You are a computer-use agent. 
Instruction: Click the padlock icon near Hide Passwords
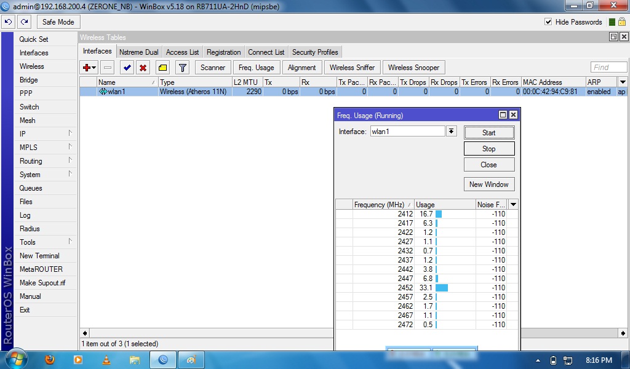(x=621, y=22)
